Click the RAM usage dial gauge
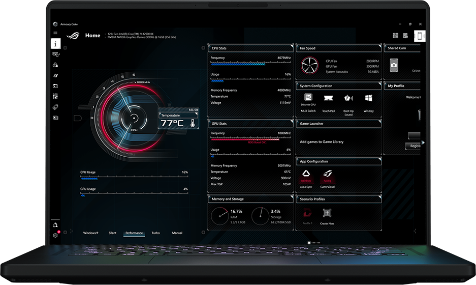Viewport: 476px width, 285px height. point(219,216)
